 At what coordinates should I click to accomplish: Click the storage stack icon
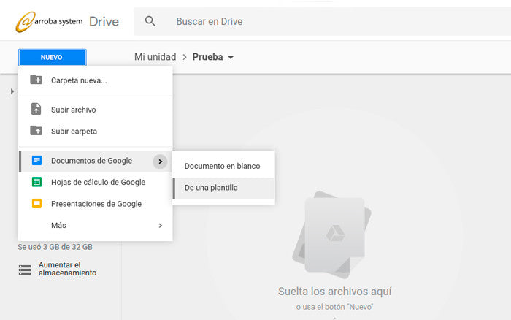point(25,270)
